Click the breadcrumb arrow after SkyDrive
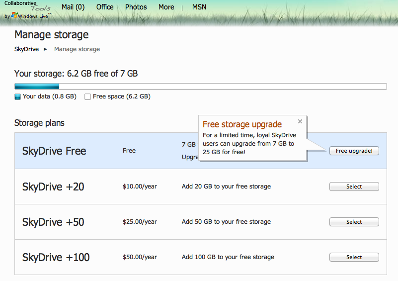The image size is (398, 281). (45, 49)
